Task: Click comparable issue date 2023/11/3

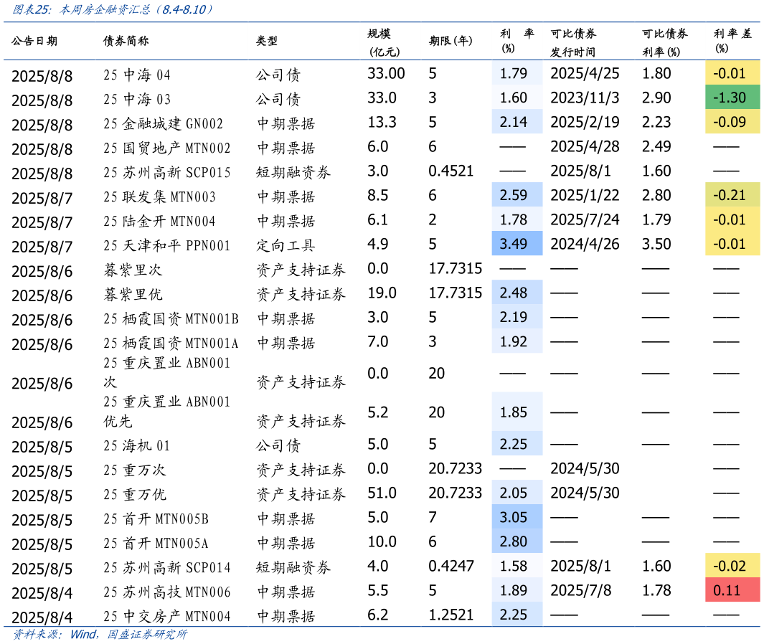Action: (x=585, y=98)
